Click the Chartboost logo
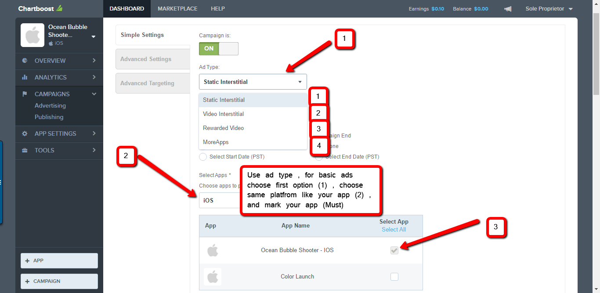This screenshot has width=600, height=293. click(x=40, y=8)
